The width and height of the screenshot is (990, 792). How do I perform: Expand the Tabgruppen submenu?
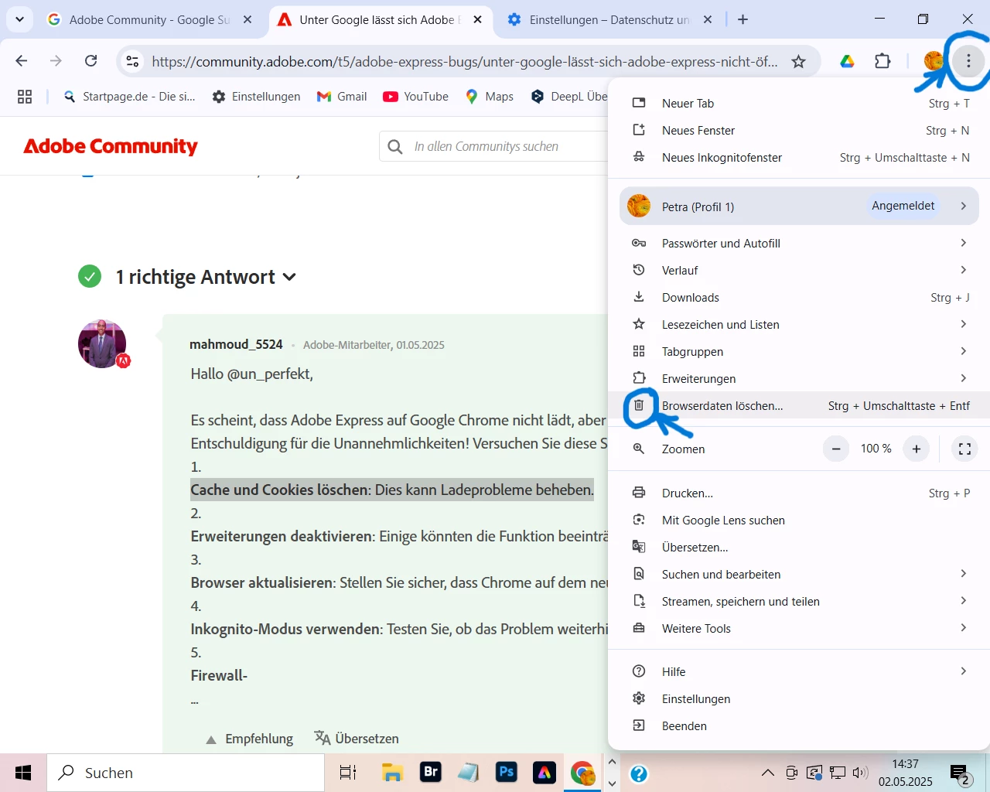pos(799,352)
